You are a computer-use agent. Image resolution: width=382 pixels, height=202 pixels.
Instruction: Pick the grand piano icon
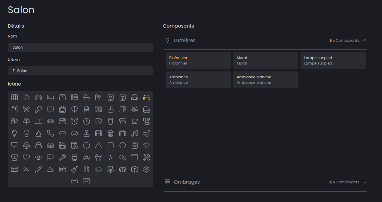[x=147, y=109]
